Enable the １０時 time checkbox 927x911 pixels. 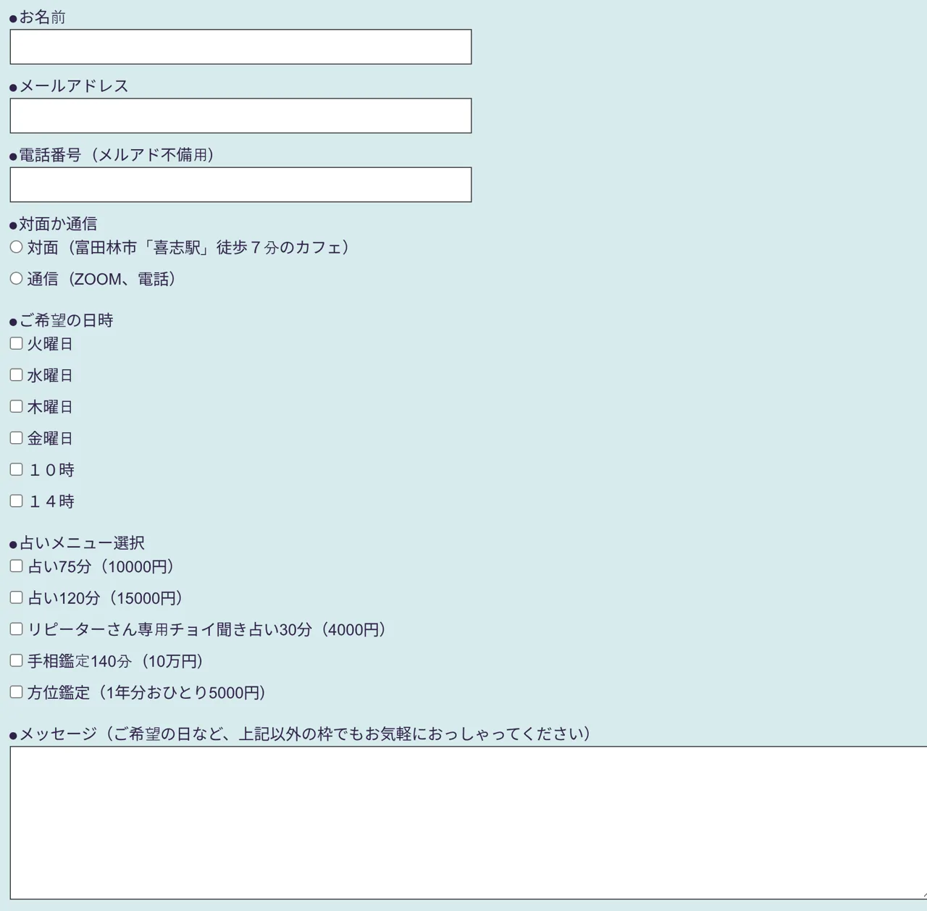(x=16, y=469)
